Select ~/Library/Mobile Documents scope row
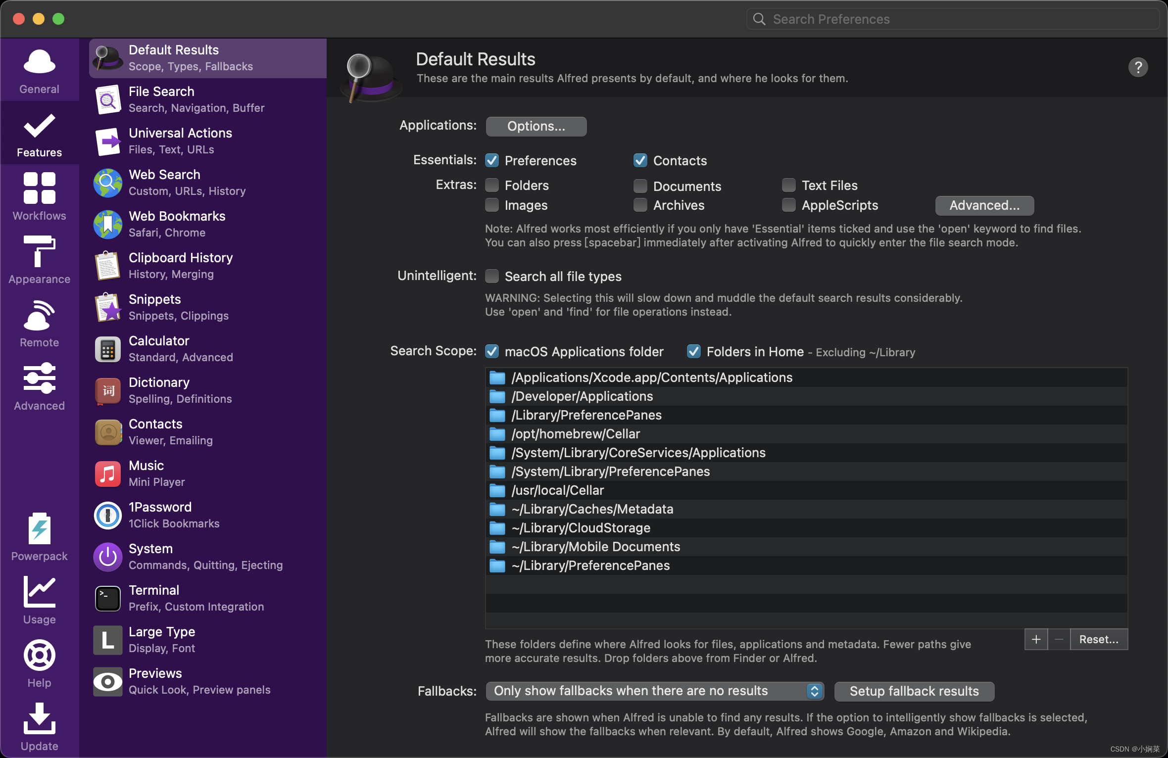The width and height of the screenshot is (1168, 758). (x=807, y=547)
